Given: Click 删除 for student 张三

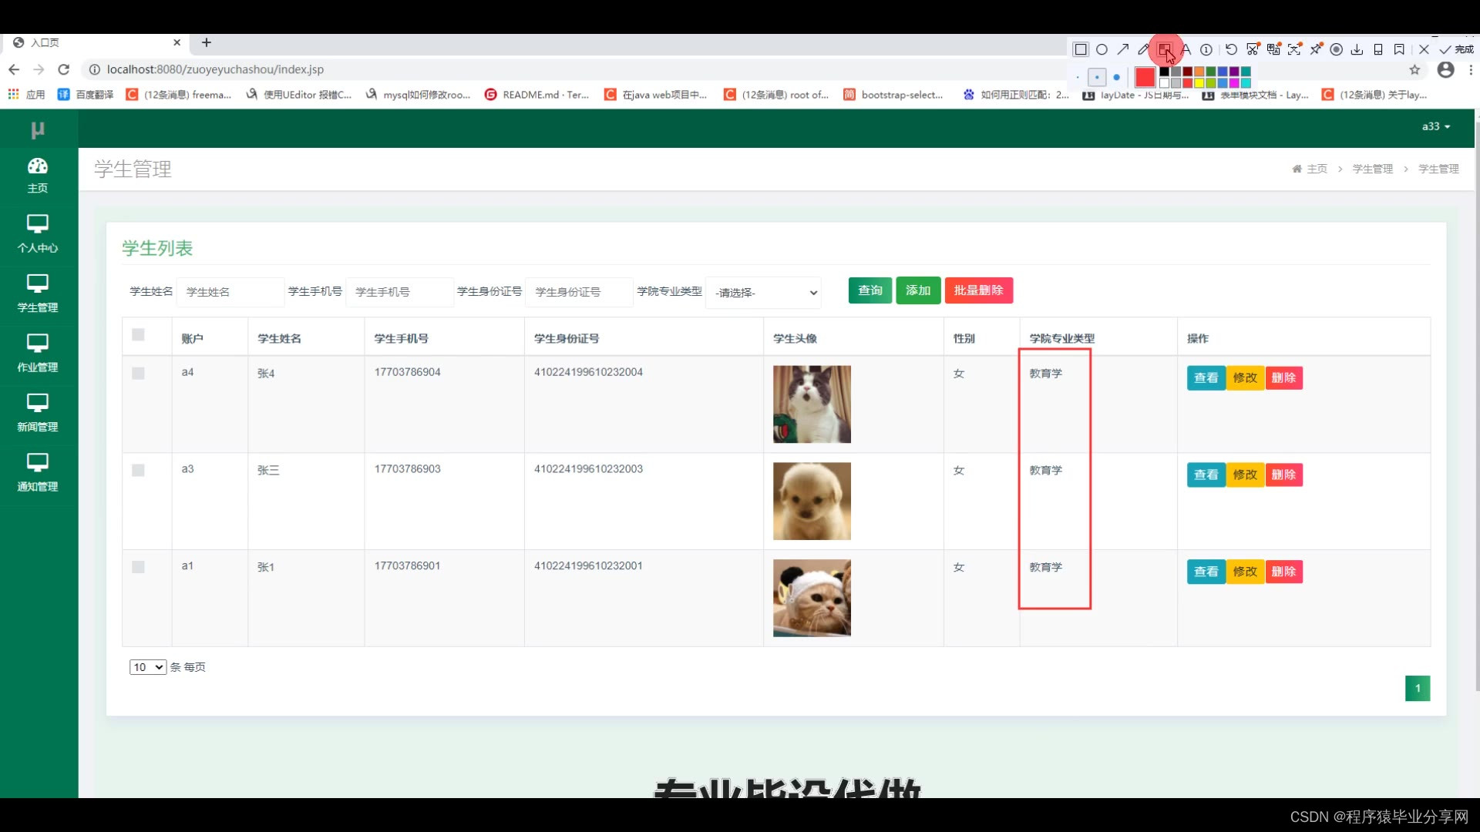Looking at the screenshot, I should (x=1283, y=475).
